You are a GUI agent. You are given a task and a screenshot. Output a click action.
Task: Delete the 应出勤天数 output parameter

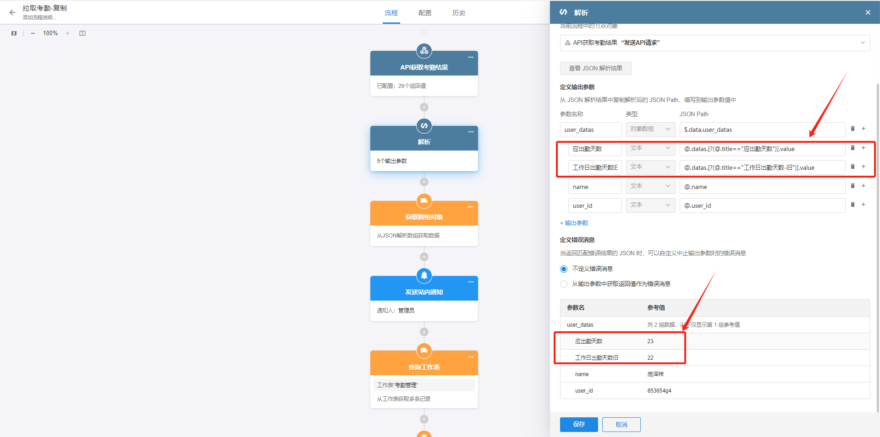tap(852, 148)
